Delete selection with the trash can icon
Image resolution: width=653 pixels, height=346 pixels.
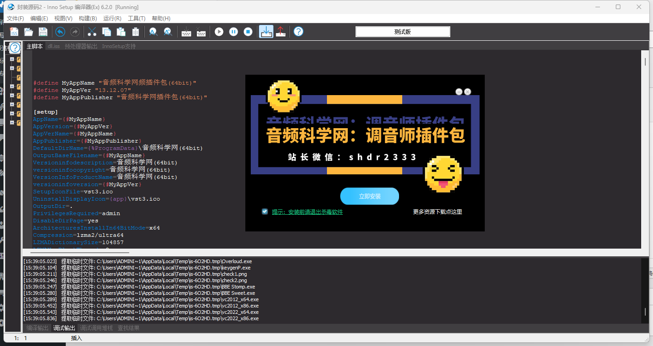(136, 32)
